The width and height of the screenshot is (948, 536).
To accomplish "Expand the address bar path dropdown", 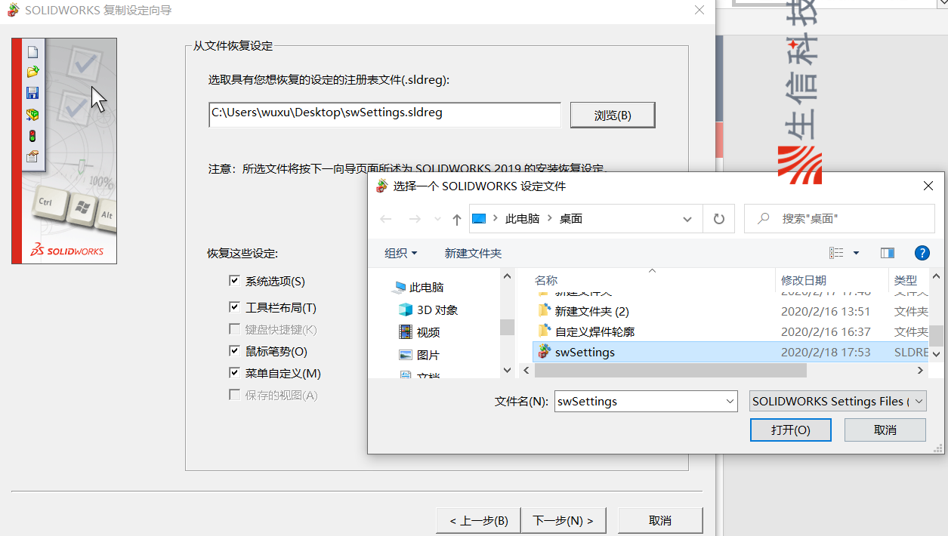I will click(687, 219).
